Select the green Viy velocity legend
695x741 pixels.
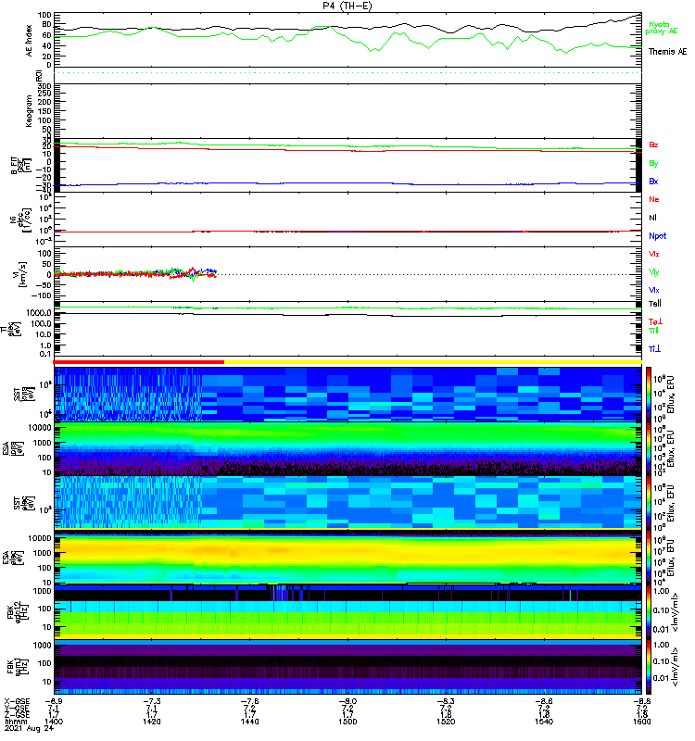click(654, 272)
